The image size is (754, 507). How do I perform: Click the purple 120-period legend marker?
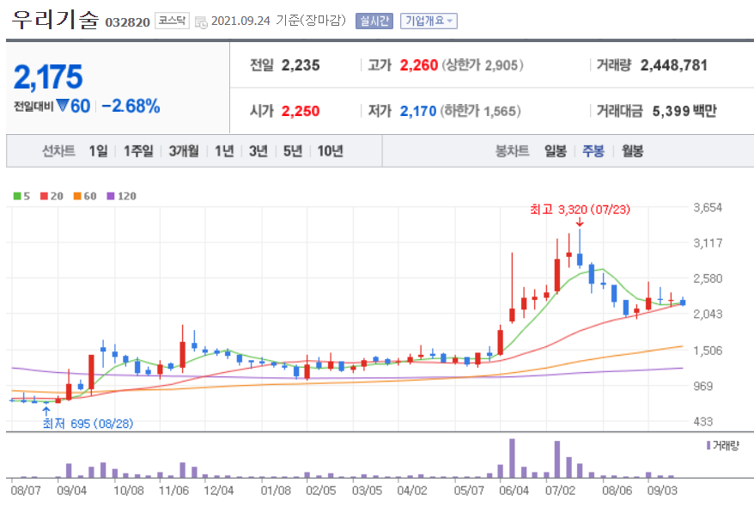click(x=111, y=197)
